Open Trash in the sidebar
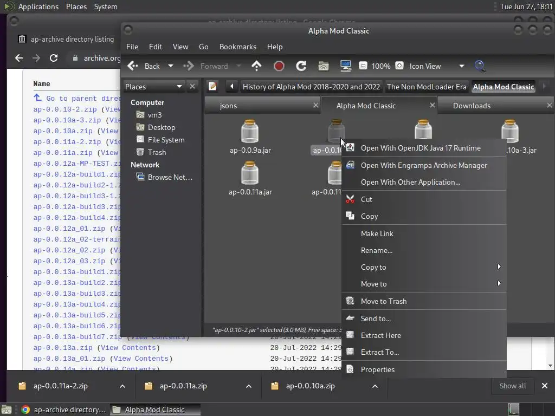The image size is (555, 416). pyautogui.click(x=157, y=152)
